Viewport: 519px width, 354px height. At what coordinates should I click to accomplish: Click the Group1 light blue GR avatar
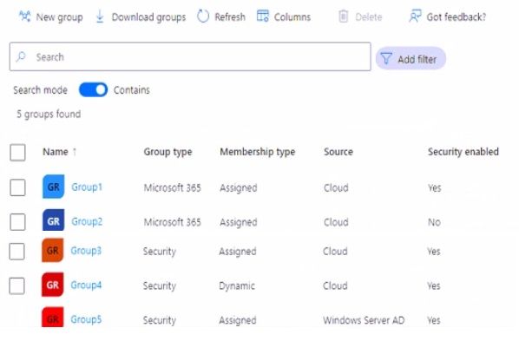click(x=53, y=187)
